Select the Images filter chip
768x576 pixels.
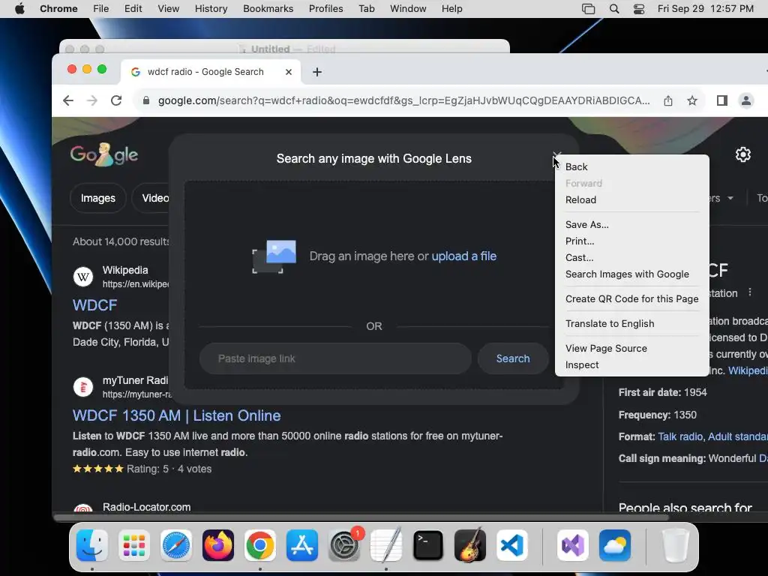[98, 198]
